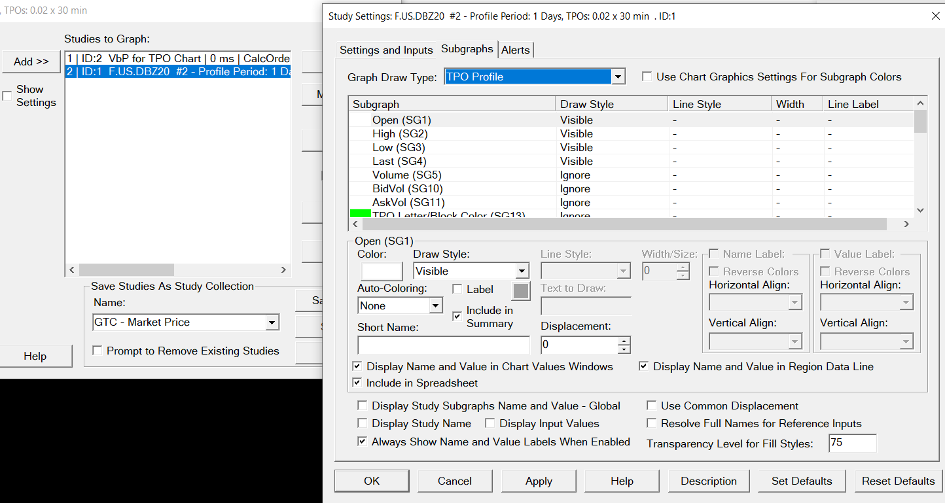Image resolution: width=945 pixels, height=503 pixels.
Task: Click the Set Defaults button
Action: (x=802, y=481)
